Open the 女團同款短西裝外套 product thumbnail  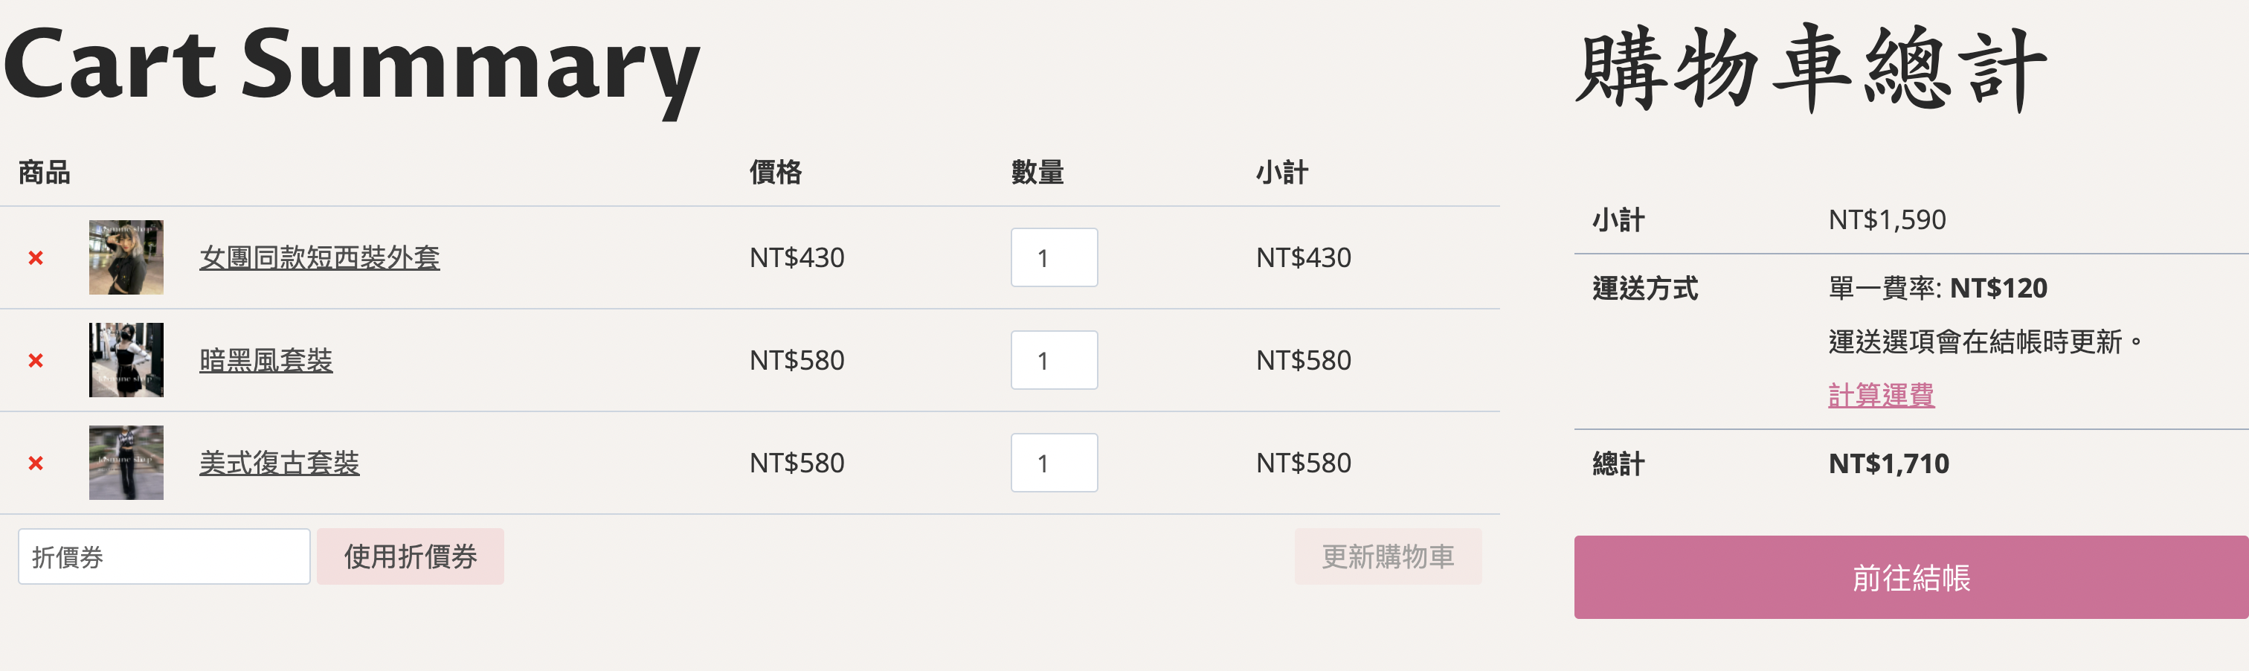[x=126, y=257]
